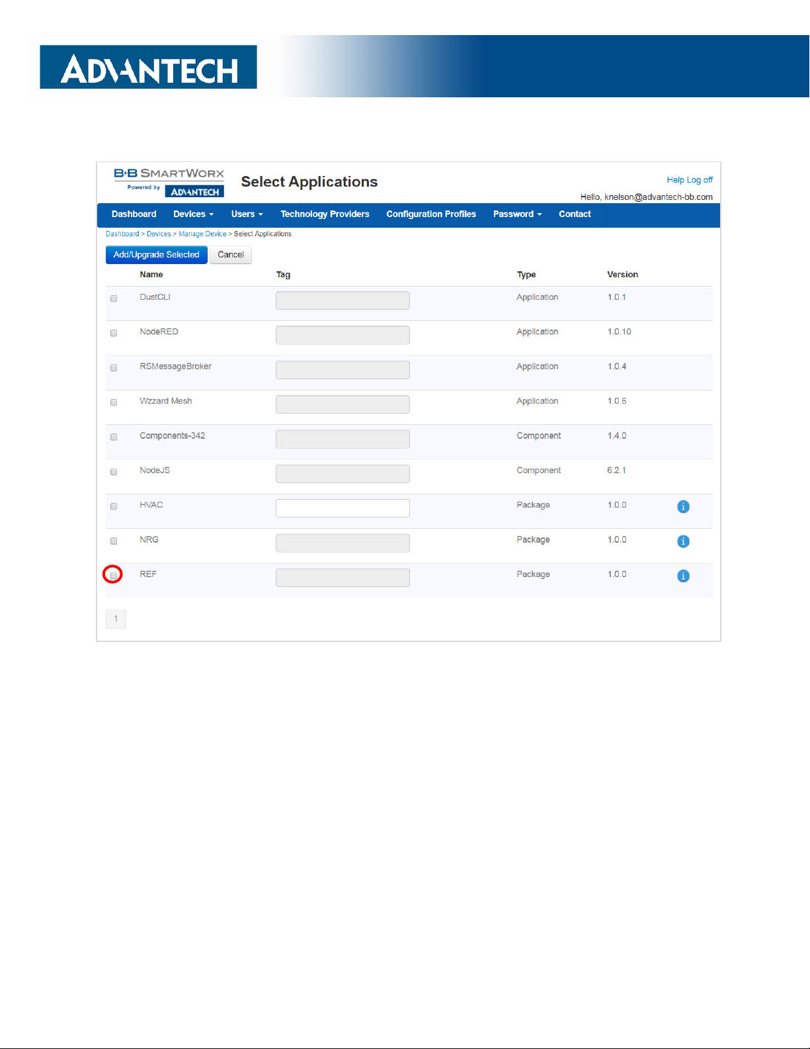
Task: Click version '1.0.4' of RSMessageBroker
Action: (x=617, y=367)
